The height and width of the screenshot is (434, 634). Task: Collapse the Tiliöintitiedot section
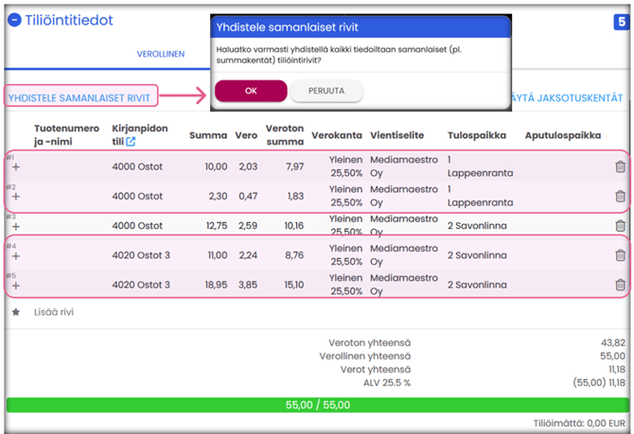tap(14, 22)
